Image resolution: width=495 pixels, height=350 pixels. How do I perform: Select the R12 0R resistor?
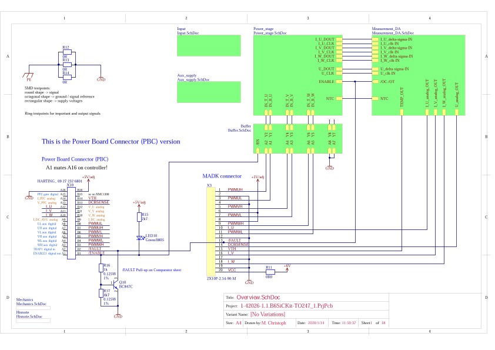point(66,52)
